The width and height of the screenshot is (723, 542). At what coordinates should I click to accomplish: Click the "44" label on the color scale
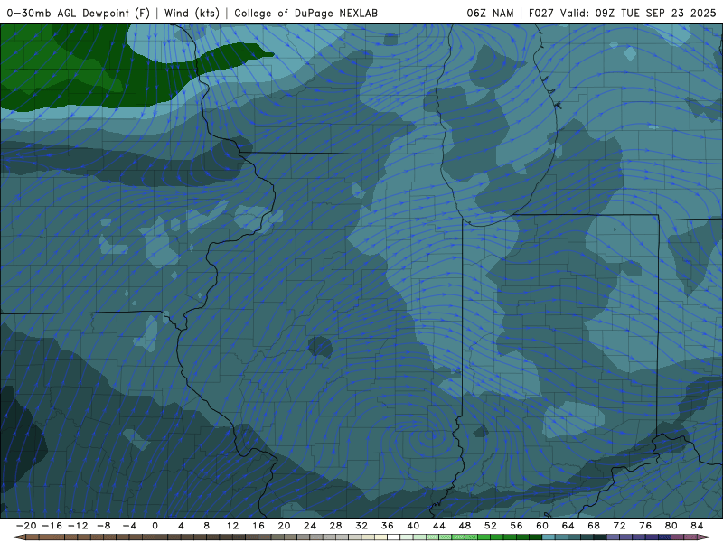439,526
